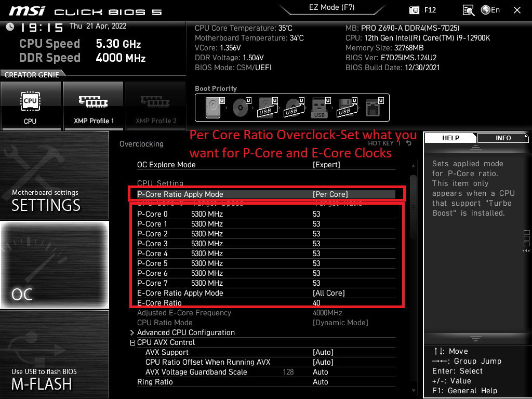Screen dimensions: 532x399
Task: Select the USB key boot device
Action: point(321,107)
